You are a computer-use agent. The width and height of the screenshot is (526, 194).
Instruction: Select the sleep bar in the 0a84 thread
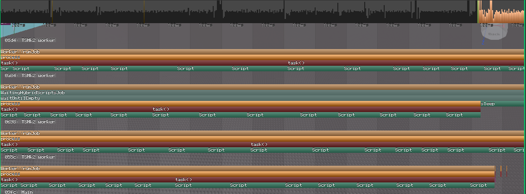(502, 104)
